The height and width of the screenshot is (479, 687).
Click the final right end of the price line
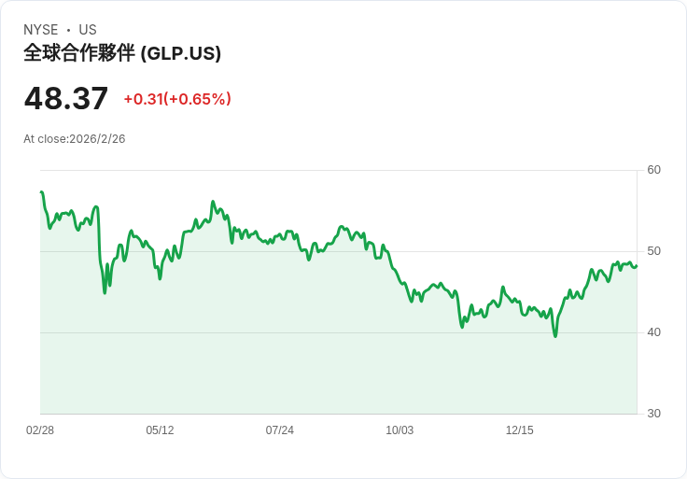tap(636, 266)
